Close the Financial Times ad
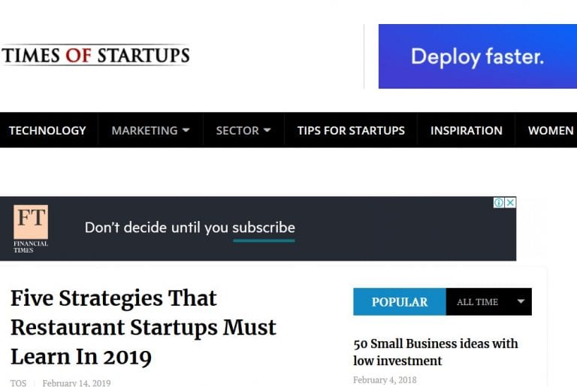This screenshot has height=387, width=577. 510,203
